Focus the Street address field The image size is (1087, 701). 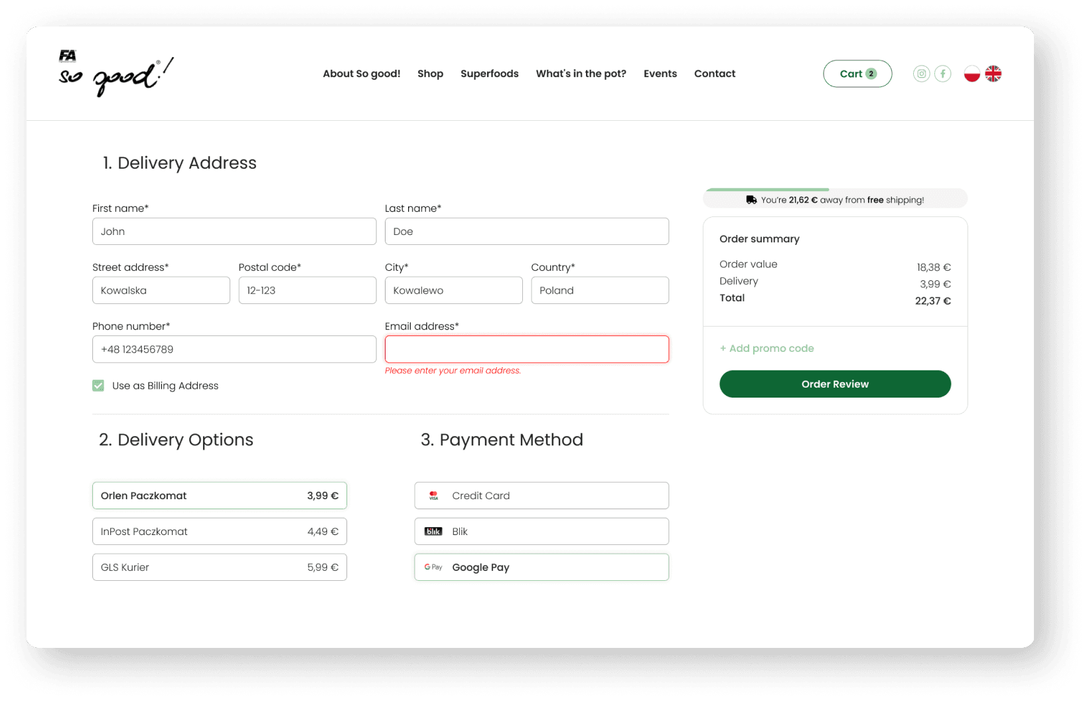click(x=161, y=291)
